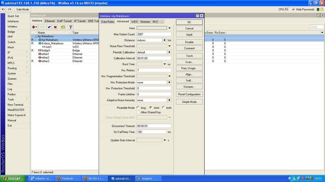The width and height of the screenshot is (325, 182).
Task: Open the Rb 433 Firefox taskbar item
Action: (x=94, y=178)
